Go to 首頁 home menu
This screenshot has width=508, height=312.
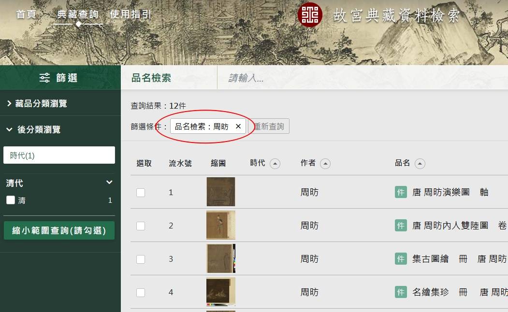26,14
